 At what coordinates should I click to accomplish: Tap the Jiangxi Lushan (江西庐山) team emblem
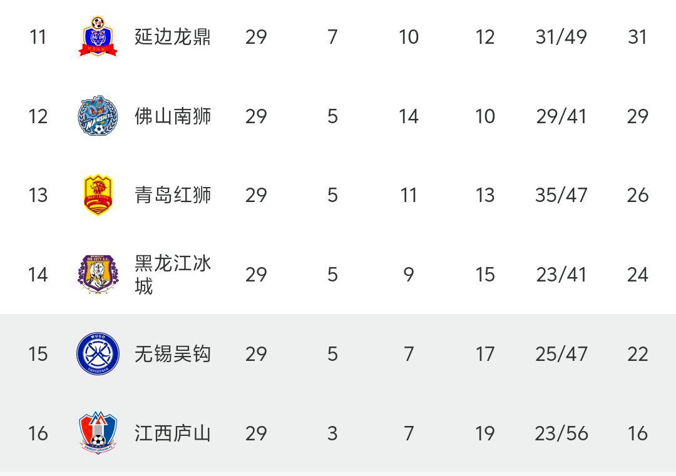pyautogui.click(x=98, y=433)
